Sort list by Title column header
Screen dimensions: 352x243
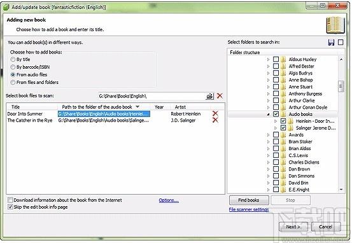coord(32,107)
